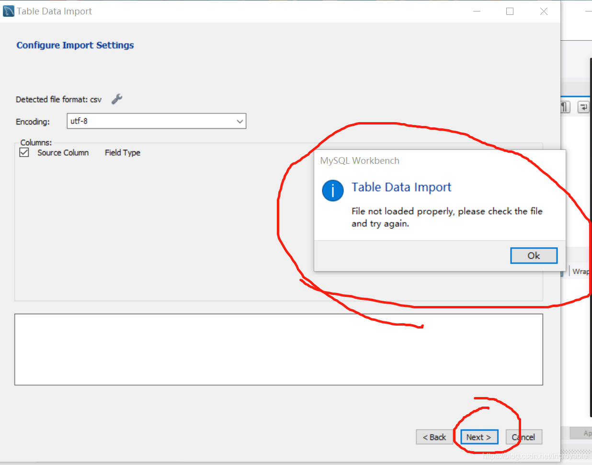592x465 pixels.
Task: Toggle the Source Column select-all checkbox
Action: click(x=24, y=152)
